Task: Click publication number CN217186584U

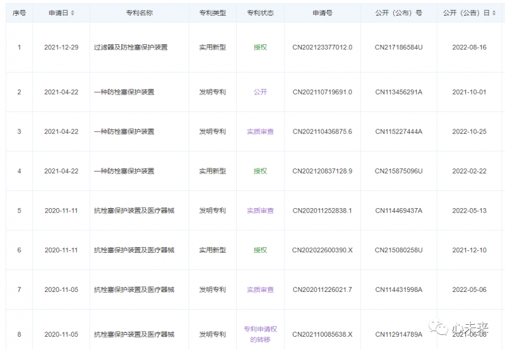Action: pyautogui.click(x=398, y=47)
